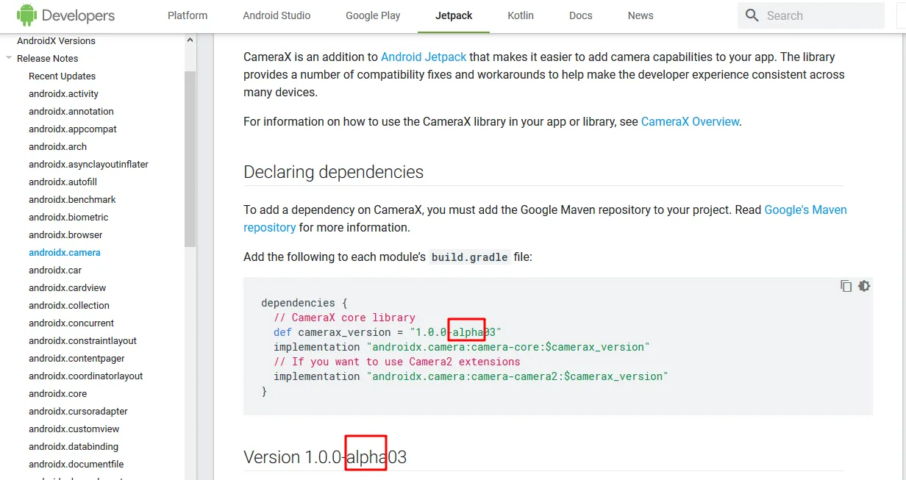Click the build.gradle inline code text

point(470,257)
